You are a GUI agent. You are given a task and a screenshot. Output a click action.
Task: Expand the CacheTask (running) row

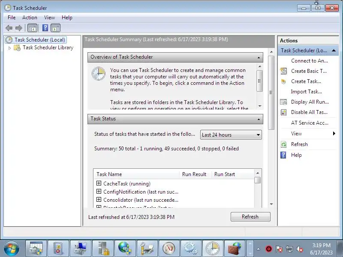(99, 183)
